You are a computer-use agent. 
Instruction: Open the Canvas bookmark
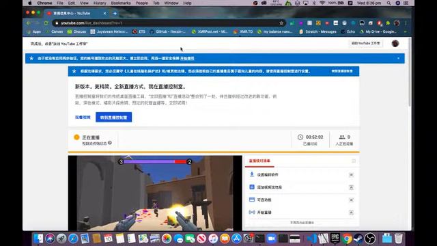55,32
